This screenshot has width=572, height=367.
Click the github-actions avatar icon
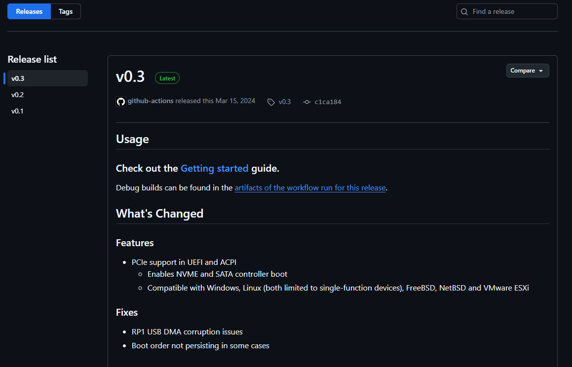click(x=121, y=101)
